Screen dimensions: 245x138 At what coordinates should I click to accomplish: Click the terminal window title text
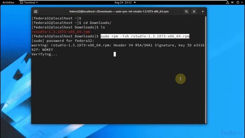(x=119, y=11)
